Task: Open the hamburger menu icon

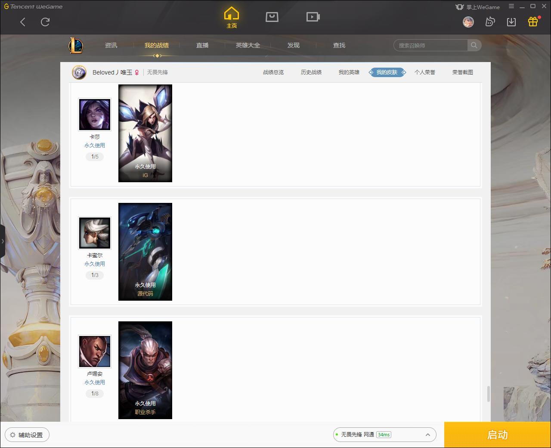Action: pos(511,6)
